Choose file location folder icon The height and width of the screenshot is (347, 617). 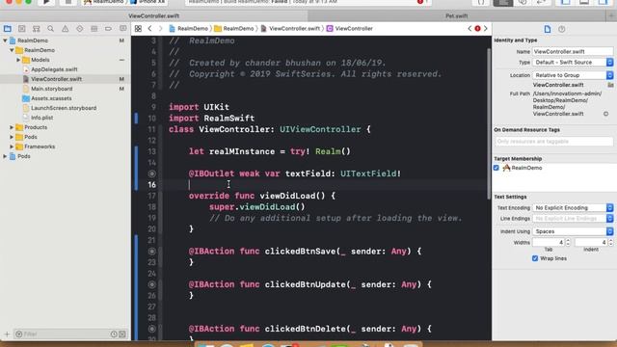[x=610, y=85]
